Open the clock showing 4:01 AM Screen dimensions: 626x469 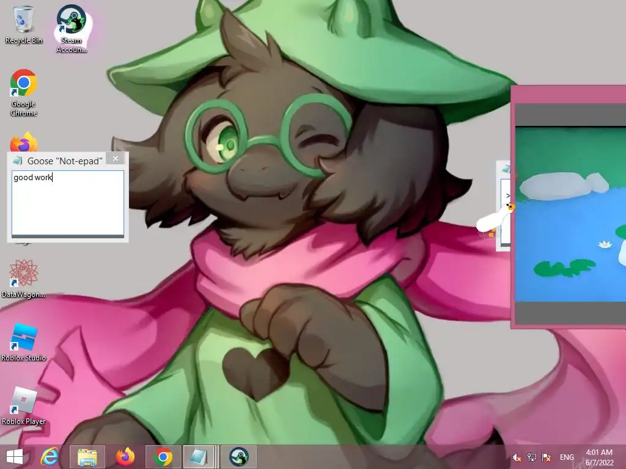pos(599,457)
